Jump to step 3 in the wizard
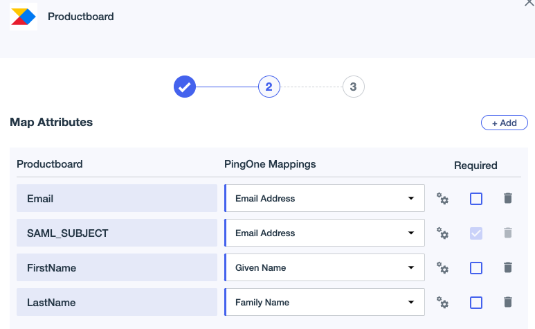The image size is (535, 329). click(353, 87)
